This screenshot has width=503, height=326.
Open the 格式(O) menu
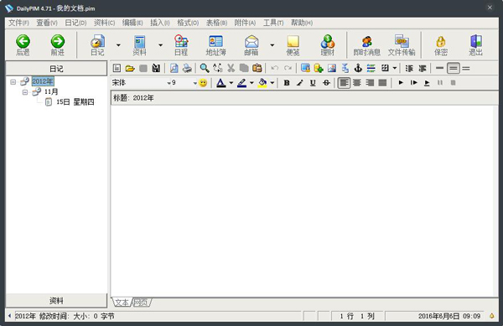[188, 23]
